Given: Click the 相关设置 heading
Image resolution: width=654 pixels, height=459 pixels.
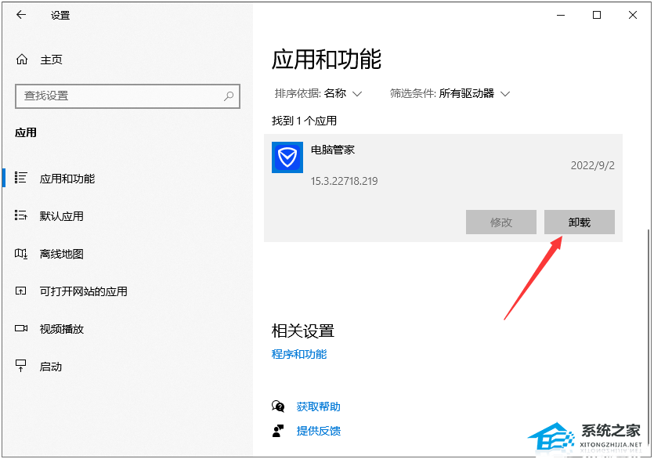Looking at the screenshot, I should pyautogui.click(x=303, y=331).
